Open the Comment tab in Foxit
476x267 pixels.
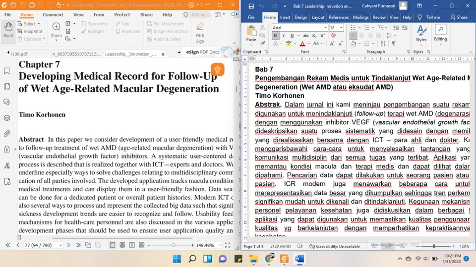[x=53, y=14]
